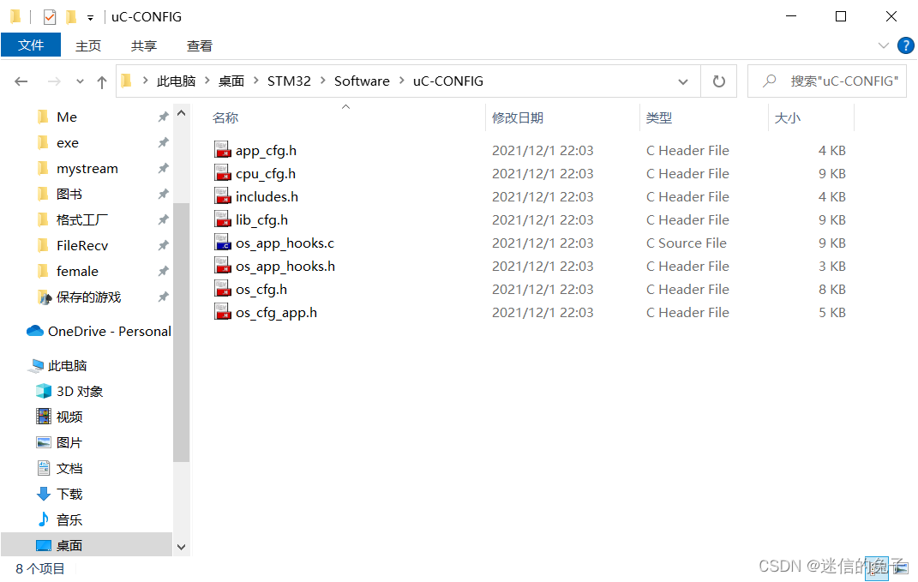
Task: Click the navigation pane scroll down arrow
Action: pos(182,547)
